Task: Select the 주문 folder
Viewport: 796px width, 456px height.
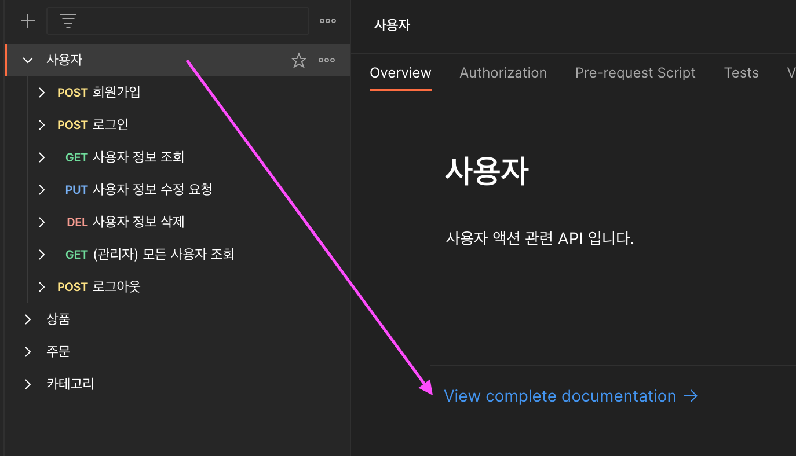Action: (x=59, y=352)
